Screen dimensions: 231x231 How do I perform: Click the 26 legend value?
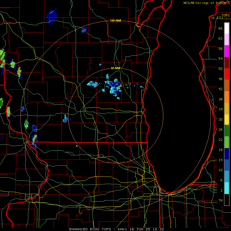220,130
